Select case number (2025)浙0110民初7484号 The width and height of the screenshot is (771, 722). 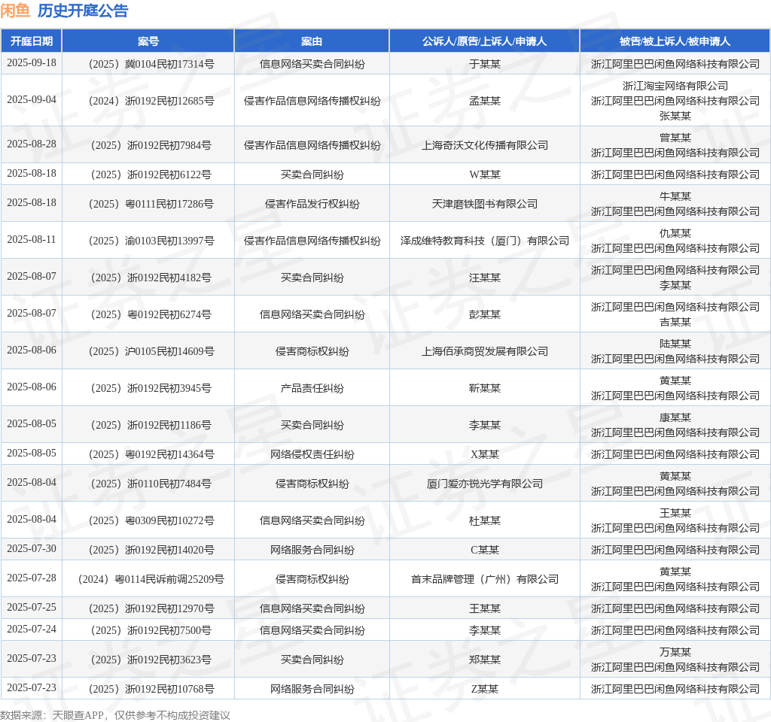(151, 484)
